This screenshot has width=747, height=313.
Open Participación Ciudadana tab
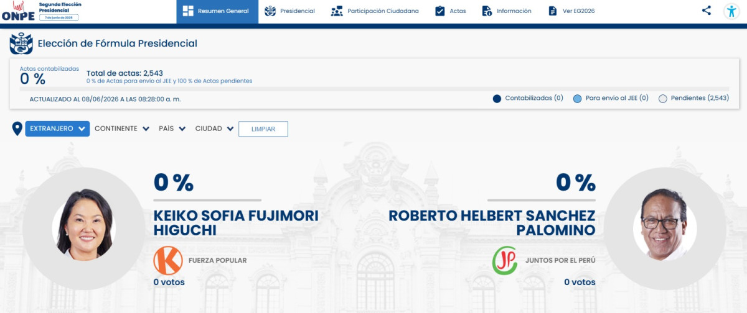(375, 11)
